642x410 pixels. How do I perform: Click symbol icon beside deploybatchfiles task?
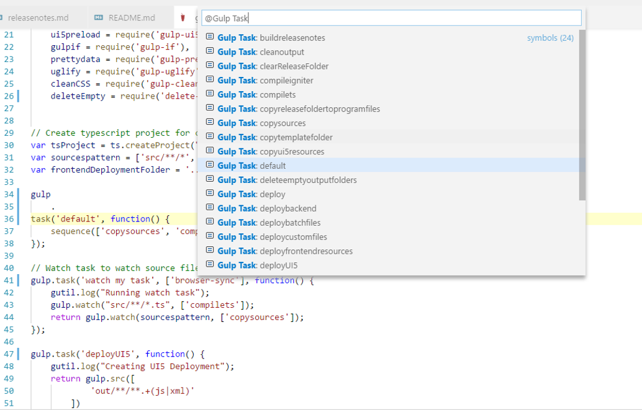[x=210, y=222]
